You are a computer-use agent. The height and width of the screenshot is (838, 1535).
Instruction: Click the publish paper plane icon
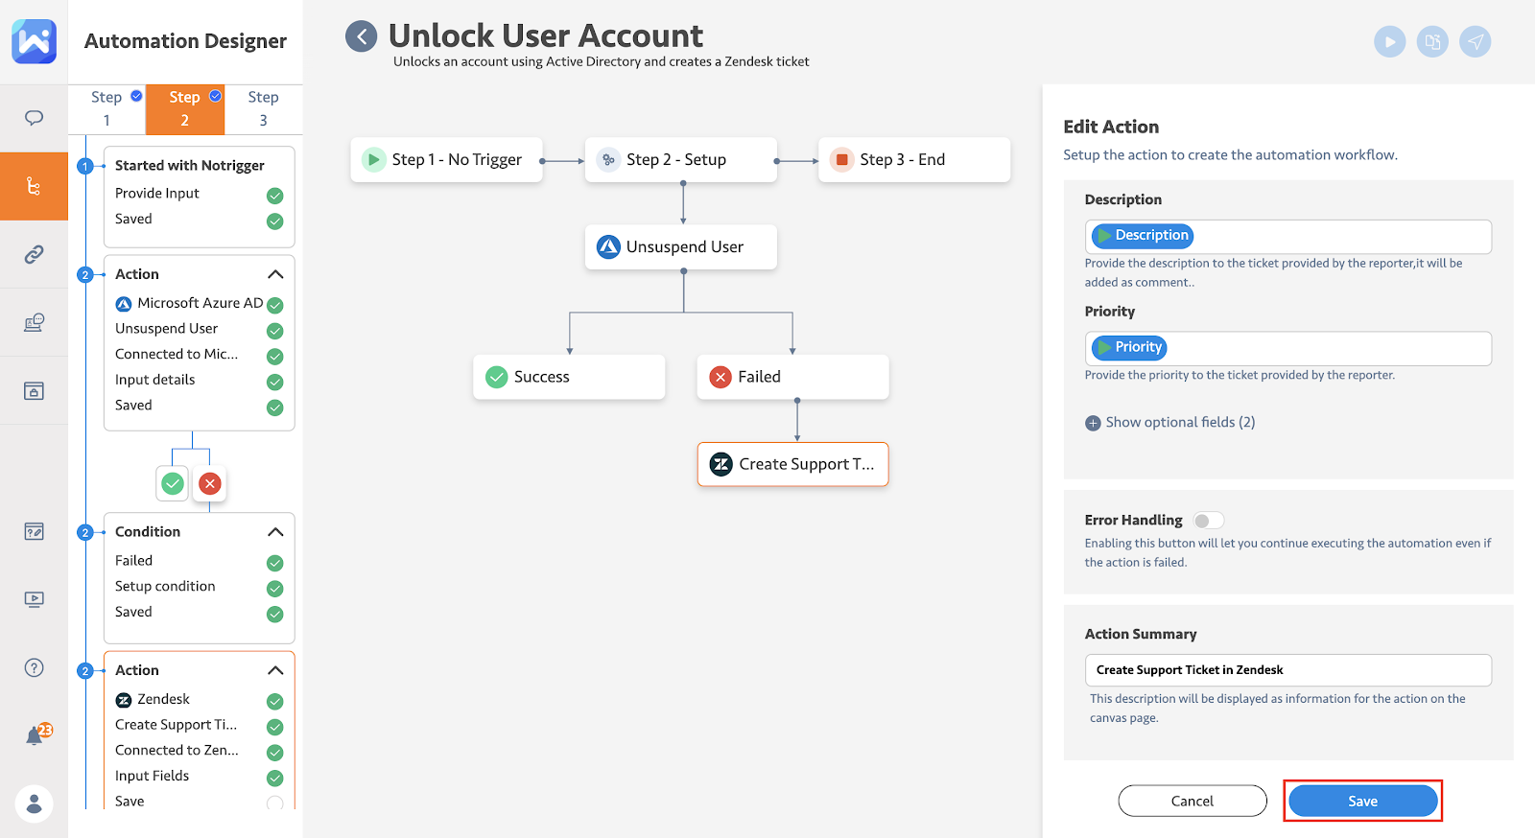(1475, 42)
